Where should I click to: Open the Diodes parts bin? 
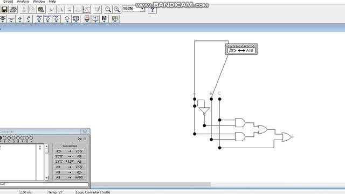tap(20, 19)
